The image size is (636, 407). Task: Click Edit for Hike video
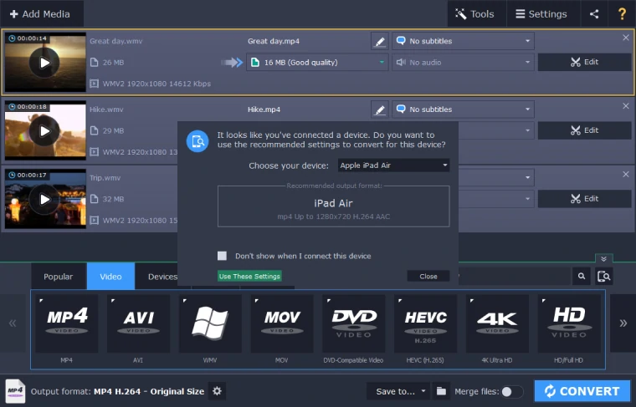[x=584, y=130]
